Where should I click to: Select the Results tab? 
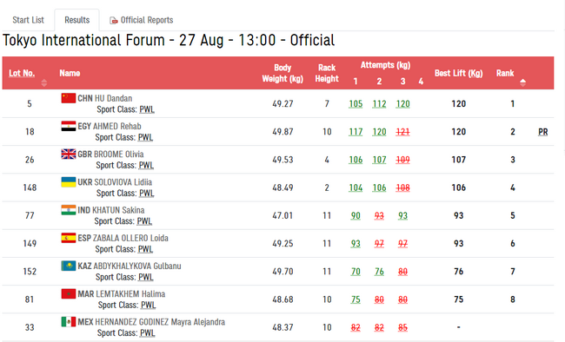click(76, 20)
